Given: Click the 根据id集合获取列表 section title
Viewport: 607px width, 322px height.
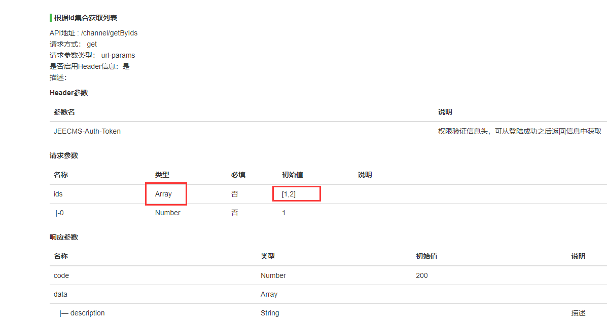Looking at the screenshot, I should (x=85, y=18).
